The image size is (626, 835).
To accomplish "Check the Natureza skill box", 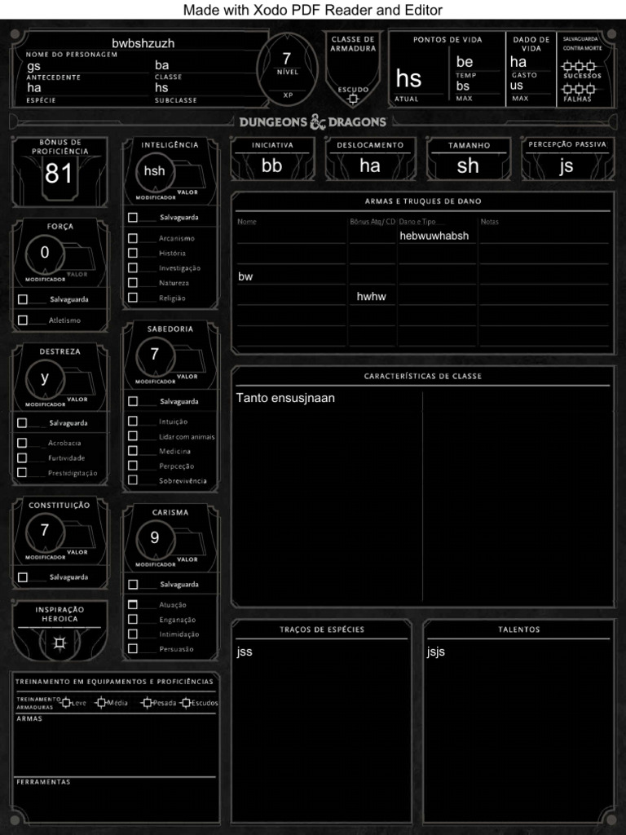I will (x=133, y=283).
